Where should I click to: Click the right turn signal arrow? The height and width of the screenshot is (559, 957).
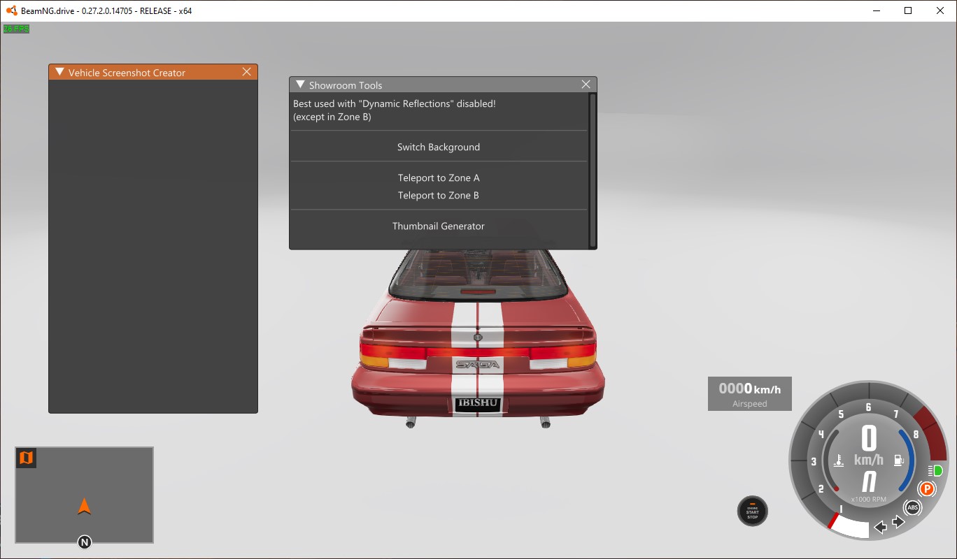point(898,522)
